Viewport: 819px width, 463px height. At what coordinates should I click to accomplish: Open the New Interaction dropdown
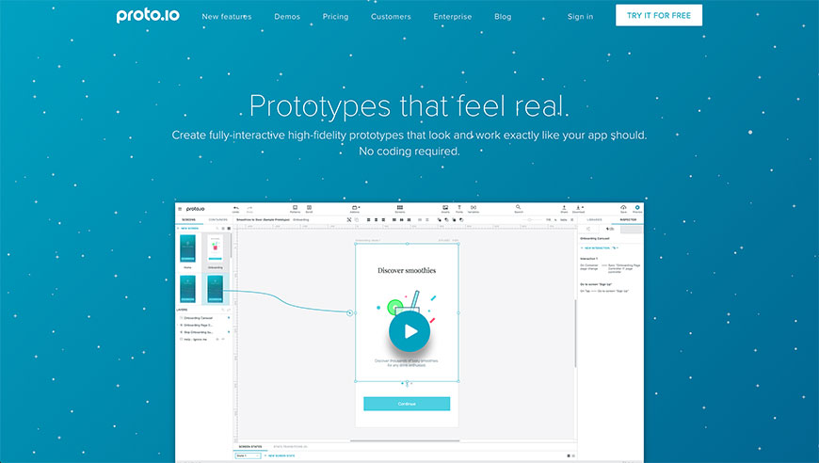[601, 247]
